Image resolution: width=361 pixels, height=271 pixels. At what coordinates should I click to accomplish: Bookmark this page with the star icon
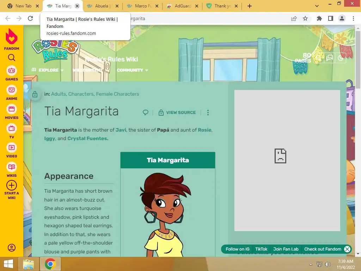[305, 18]
